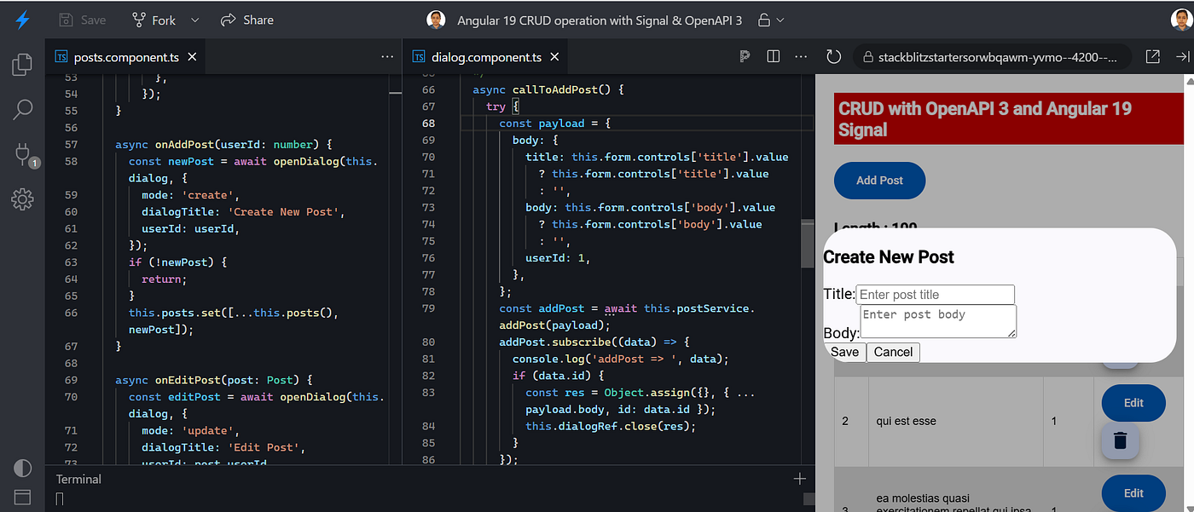Open the Explorer files icon in sidebar
Screen dimensions: 1194x512
[22, 65]
